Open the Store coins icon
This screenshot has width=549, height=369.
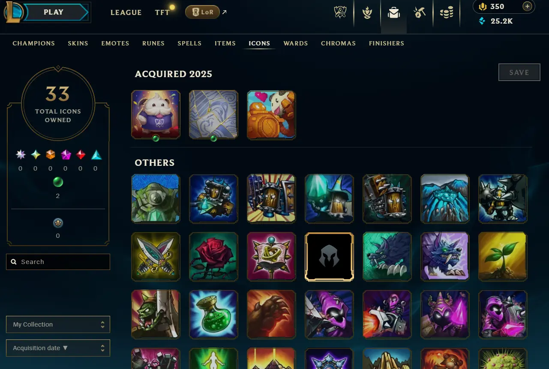(446, 13)
